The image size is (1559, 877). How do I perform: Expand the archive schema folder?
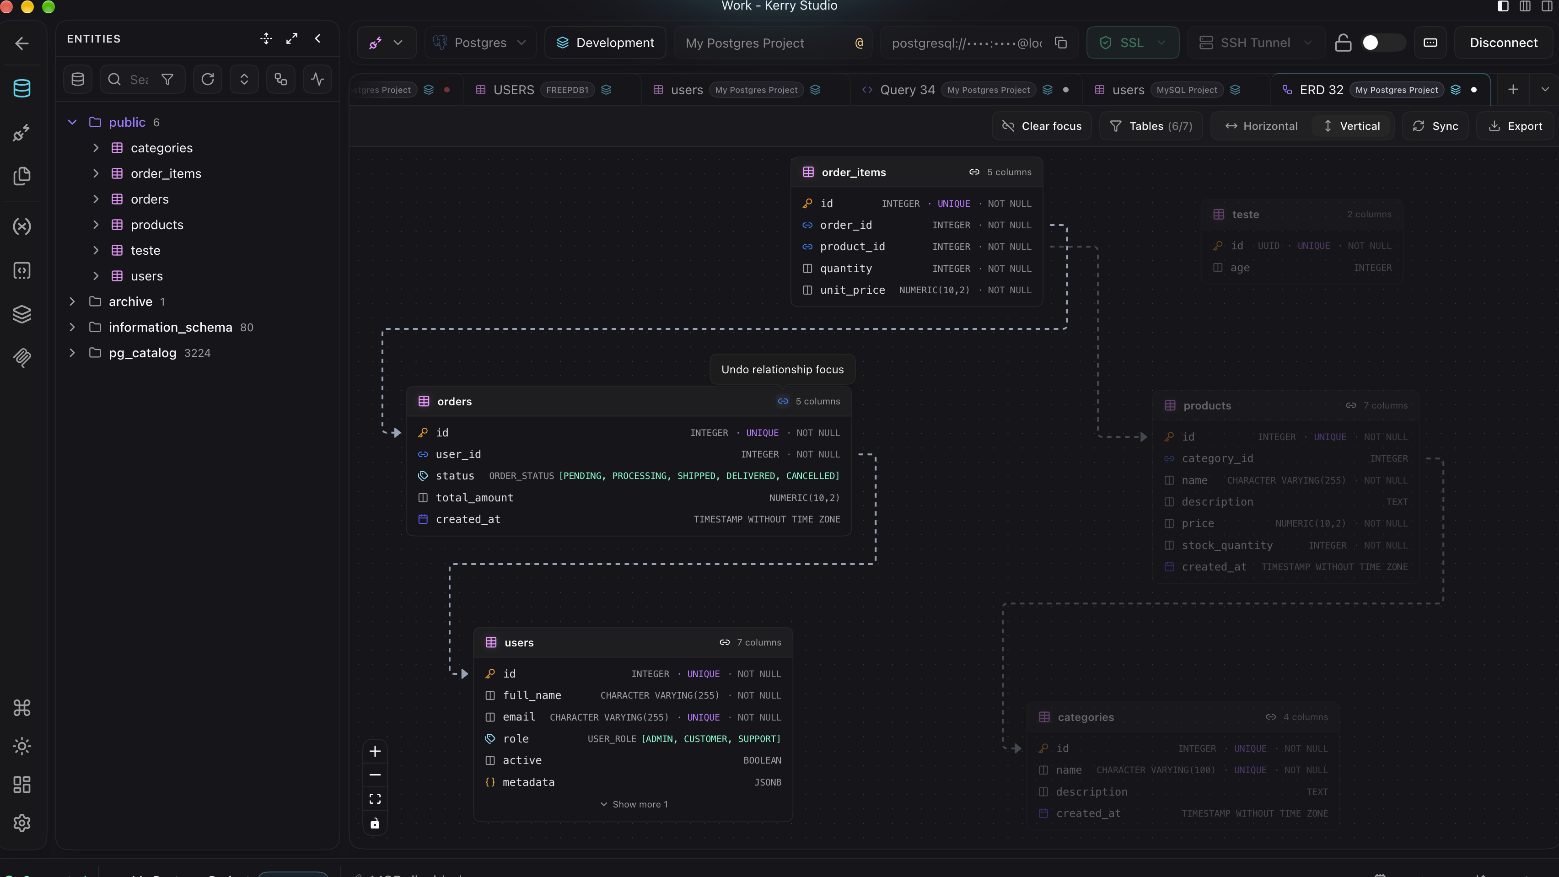[x=72, y=301]
